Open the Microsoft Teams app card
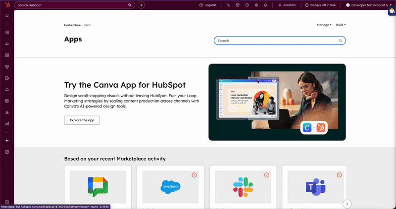The width and height of the screenshot is (396, 209). pos(314,187)
